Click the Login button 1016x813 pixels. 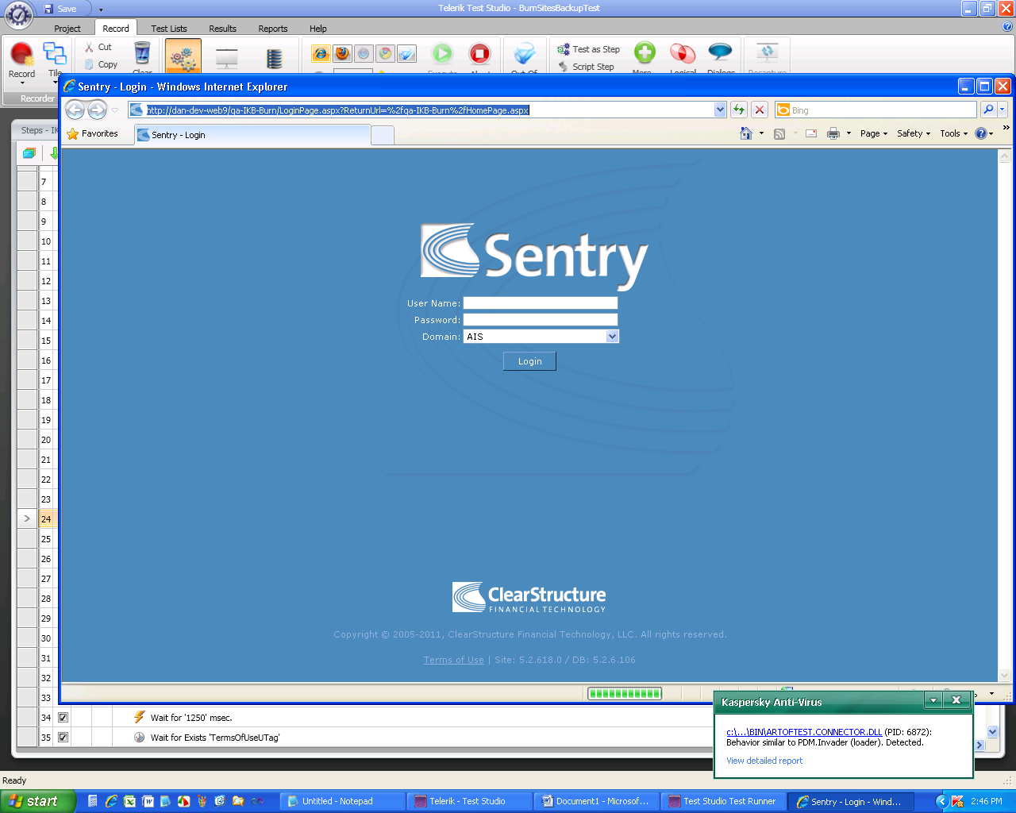click(x=529, y=361)
